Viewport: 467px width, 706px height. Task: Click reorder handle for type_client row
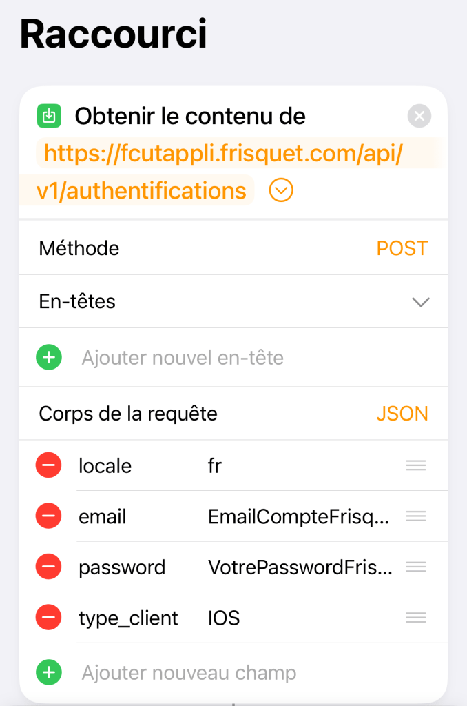coord(415,618)
